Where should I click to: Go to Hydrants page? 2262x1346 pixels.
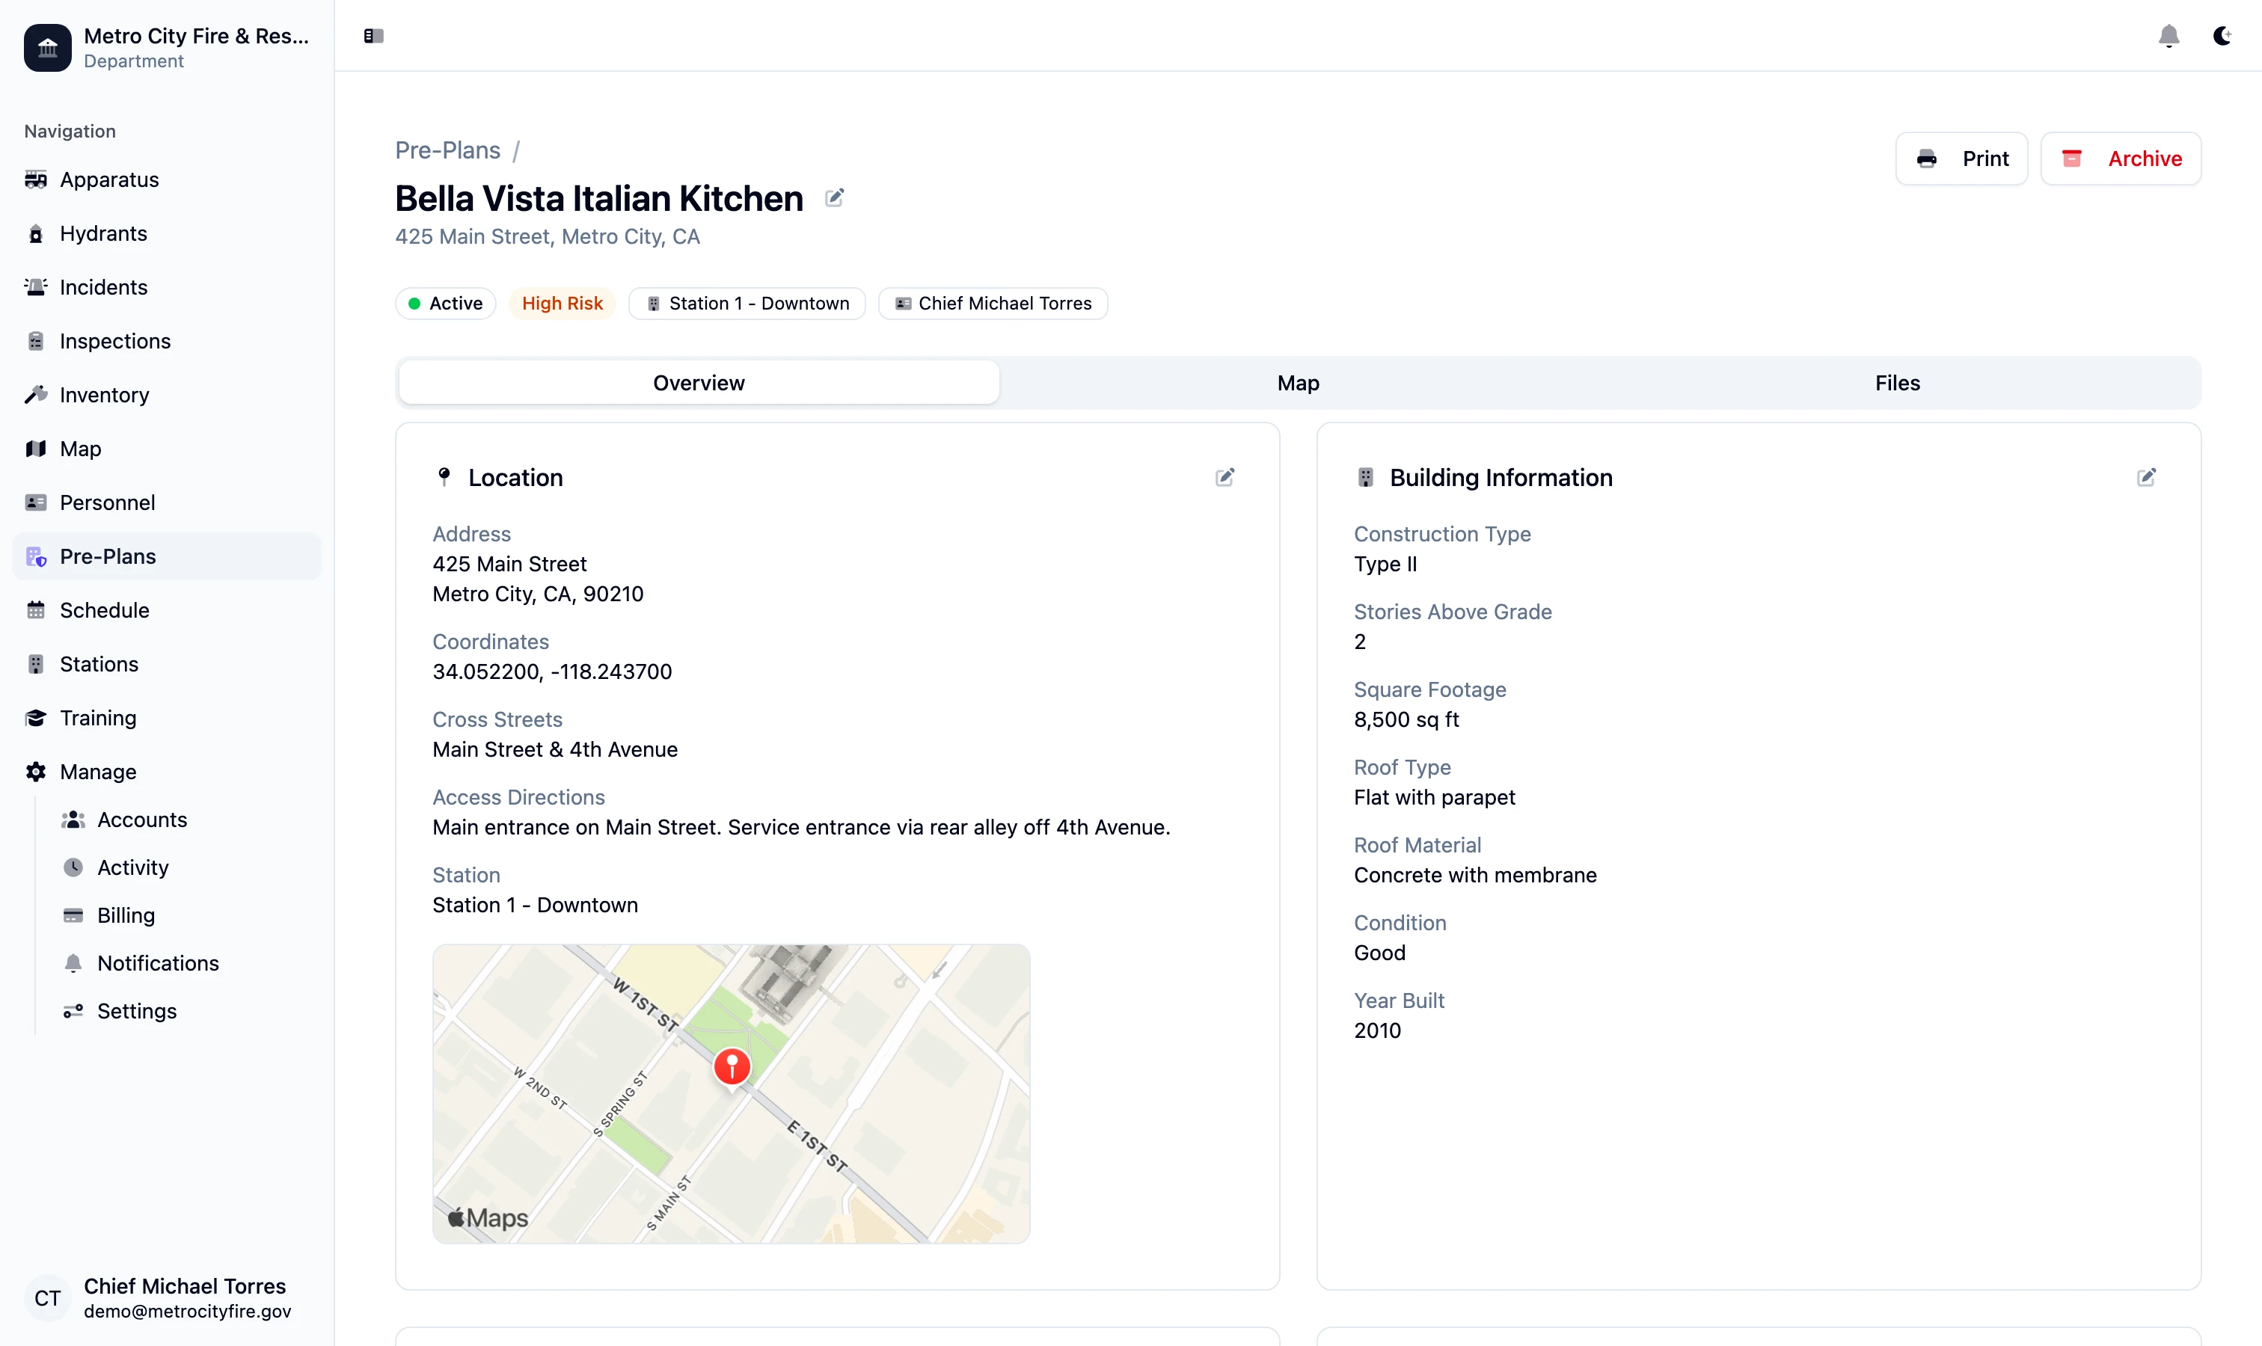(102, 233)
